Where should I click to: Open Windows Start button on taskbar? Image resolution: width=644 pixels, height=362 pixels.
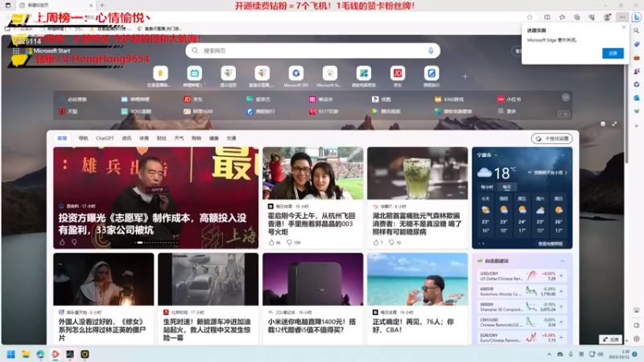pyautogui.click(x=11, y=354)
